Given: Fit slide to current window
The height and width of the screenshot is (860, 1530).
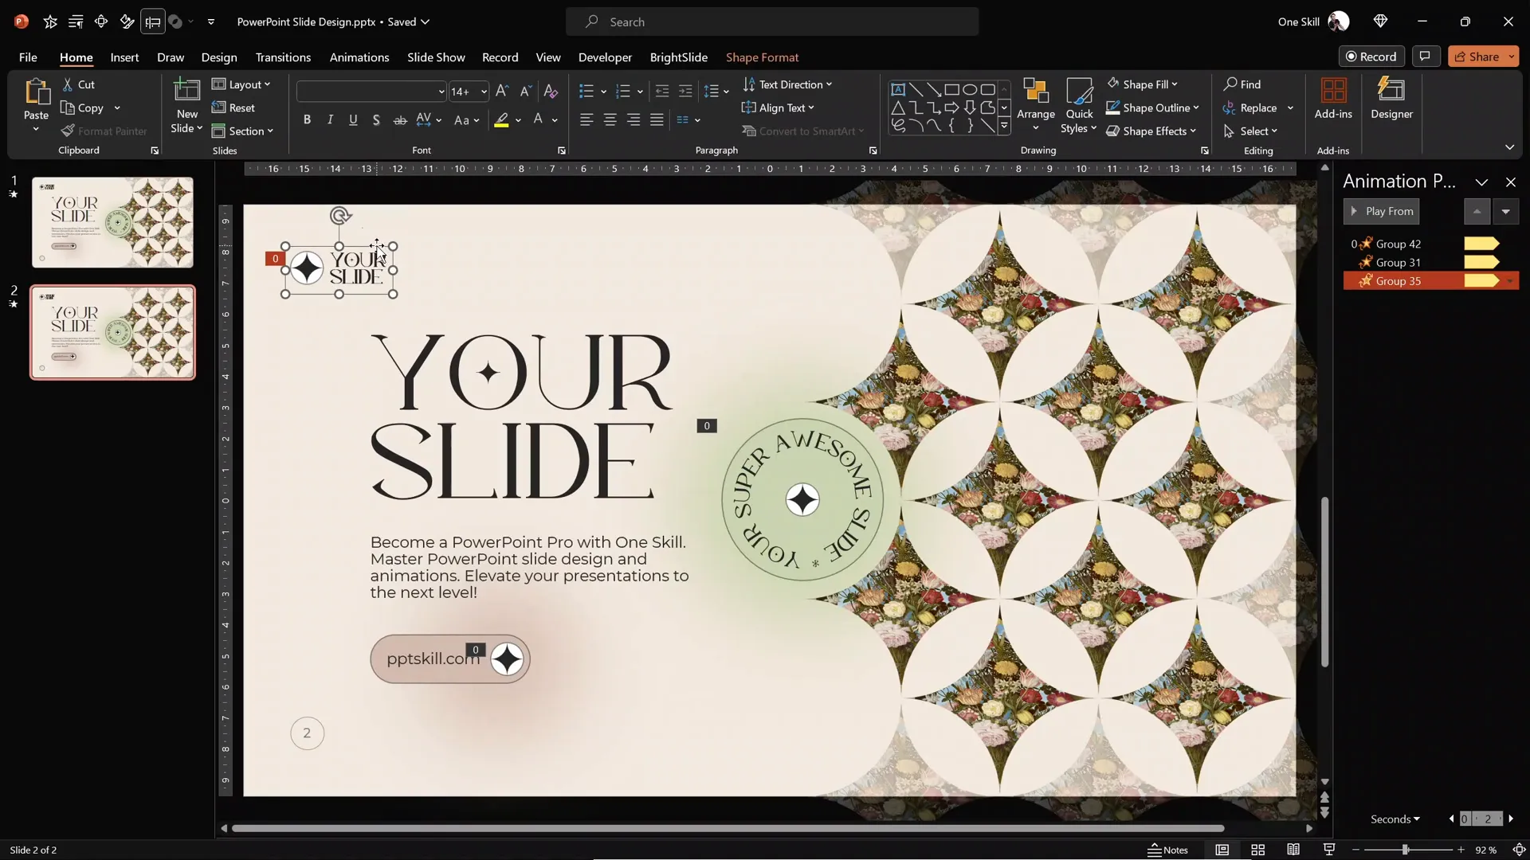Looking at the screenshot, I should (1519, 850).
